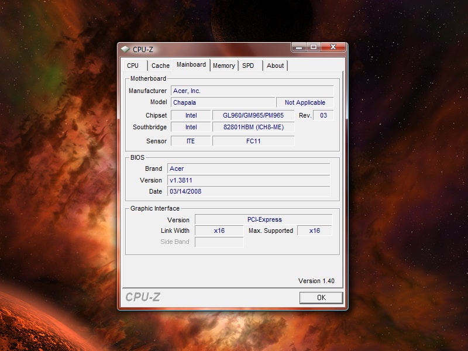Click the 'Manufacturer' label
468x351 pixels.
[147, 91]
